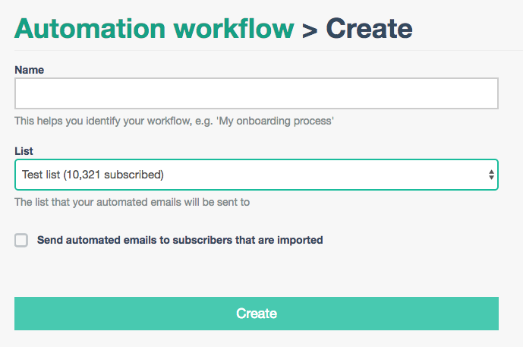Focus the Name text input field
This screenshot has height=347, width=523.
coord(256,94)
